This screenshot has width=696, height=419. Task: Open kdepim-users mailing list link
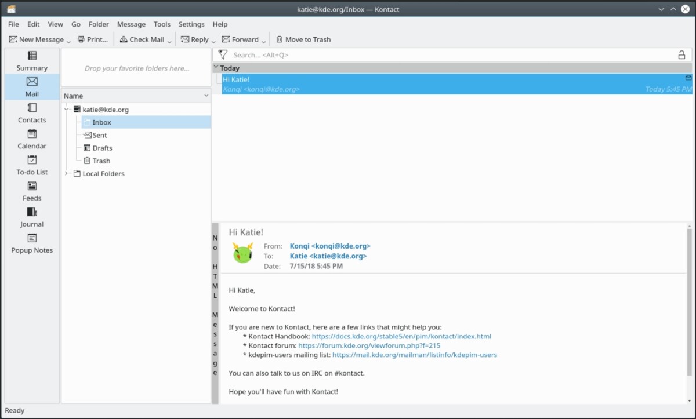(415, 355)
